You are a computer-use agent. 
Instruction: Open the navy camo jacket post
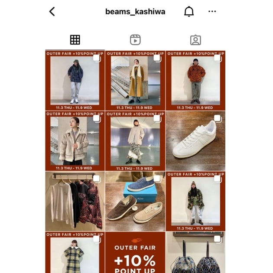75,81
